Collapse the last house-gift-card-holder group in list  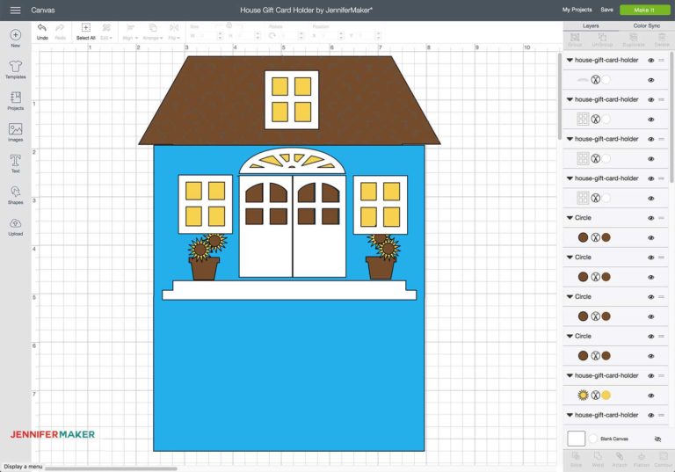point(570,415)
